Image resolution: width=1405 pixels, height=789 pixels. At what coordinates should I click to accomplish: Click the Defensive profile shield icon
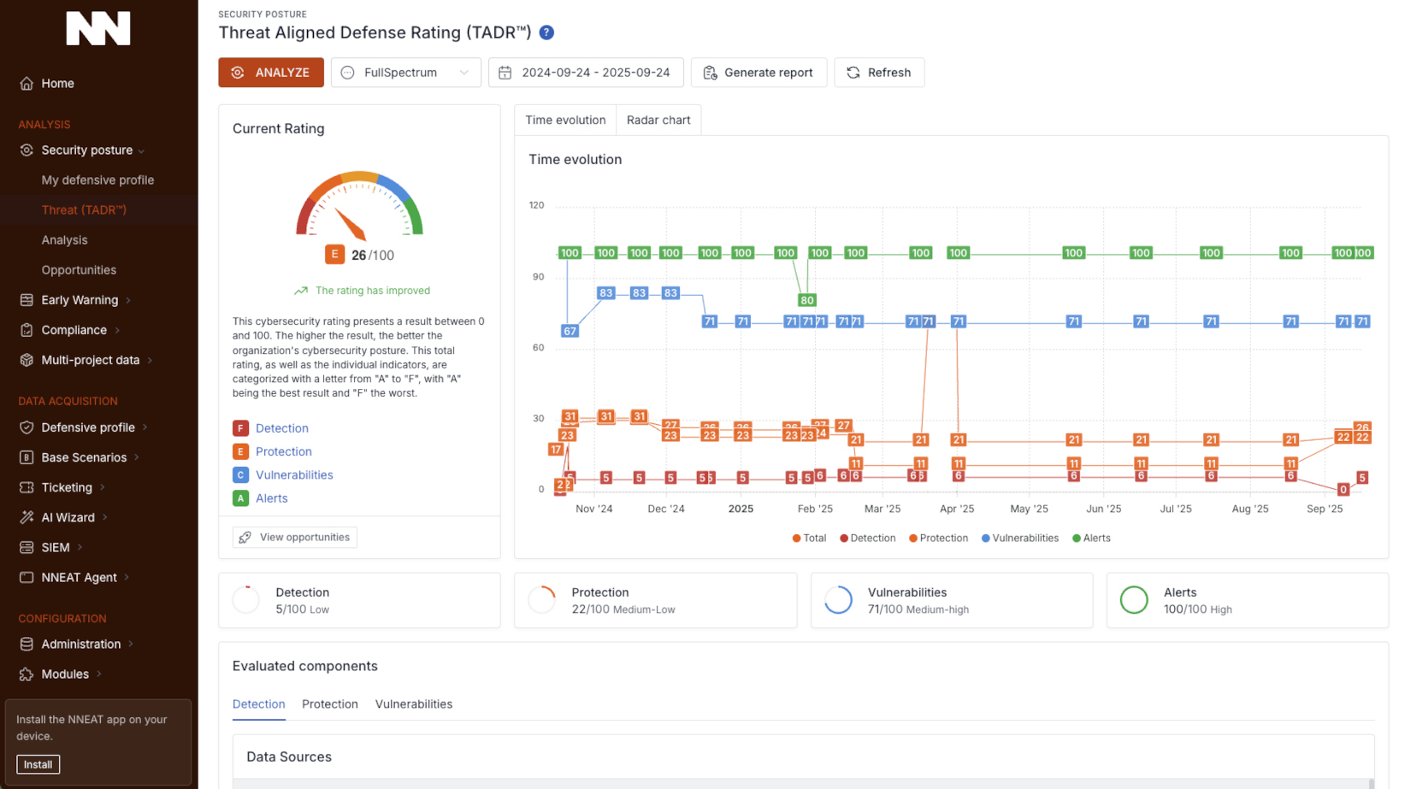27,427
